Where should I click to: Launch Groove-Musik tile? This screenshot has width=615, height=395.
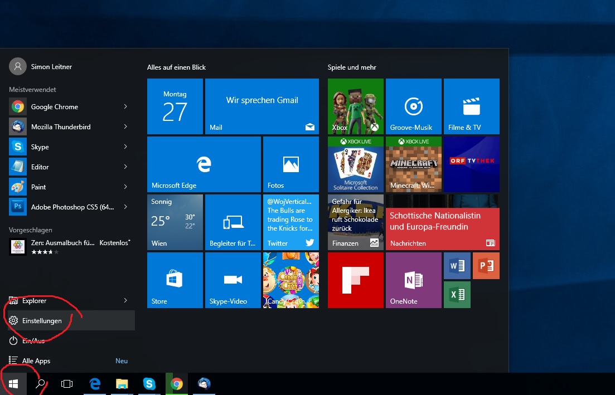click(413, 106)
